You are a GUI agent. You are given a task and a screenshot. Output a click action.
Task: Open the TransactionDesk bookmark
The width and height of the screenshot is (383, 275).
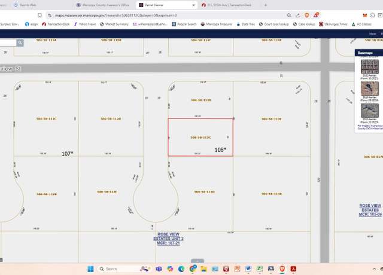[x=56, y=24]
